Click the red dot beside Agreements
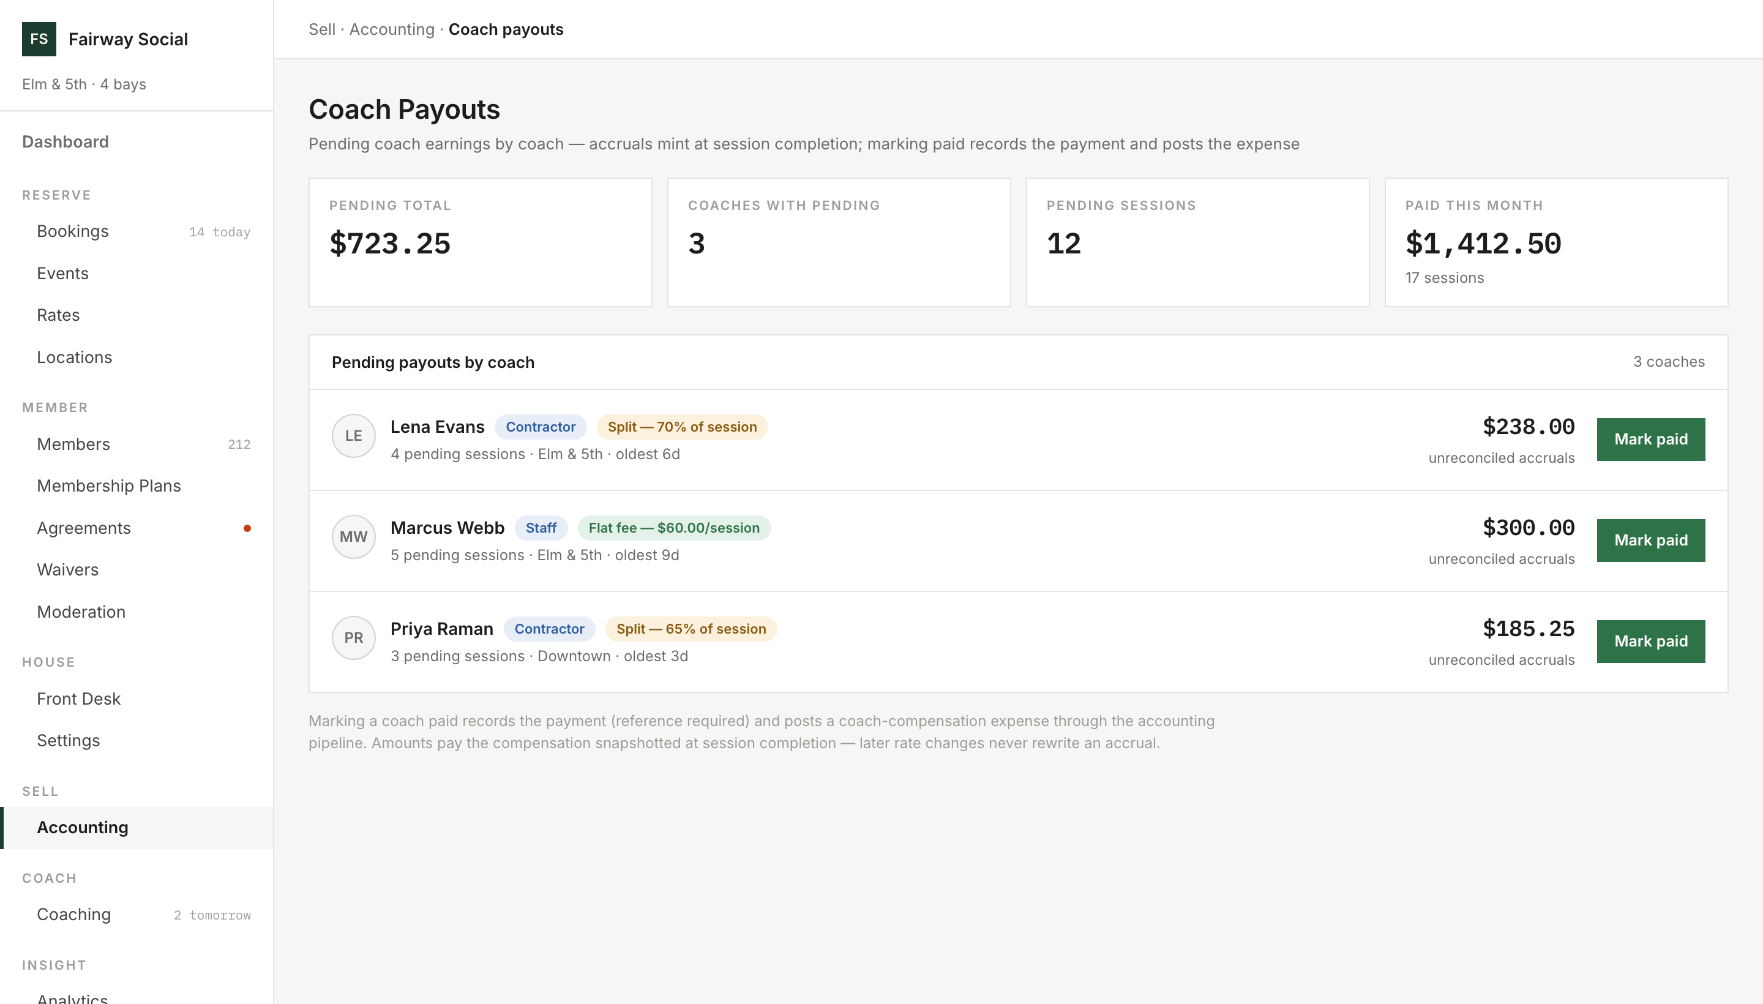This screenshot has width=1763, height=1004. [247, 528]
